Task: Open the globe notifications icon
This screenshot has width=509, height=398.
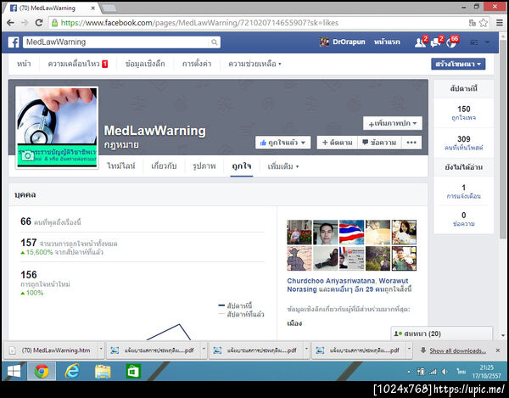Action: tap(451, 42)
